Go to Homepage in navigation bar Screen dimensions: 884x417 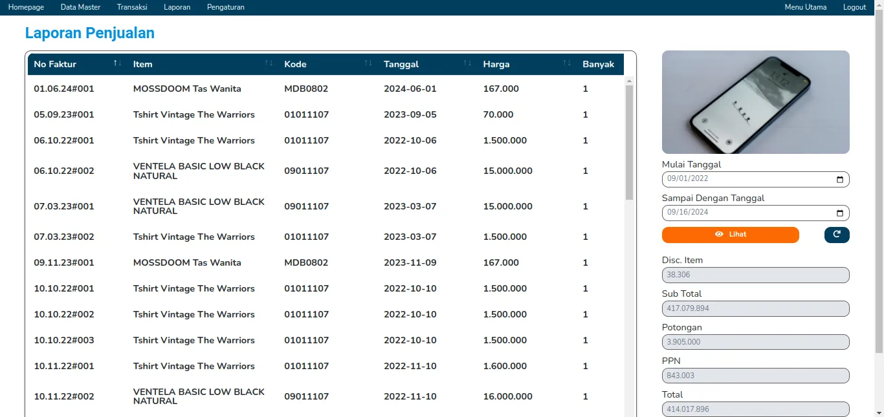[x=26, y=7]
